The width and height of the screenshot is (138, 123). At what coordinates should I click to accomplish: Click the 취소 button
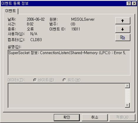(95, 117)
